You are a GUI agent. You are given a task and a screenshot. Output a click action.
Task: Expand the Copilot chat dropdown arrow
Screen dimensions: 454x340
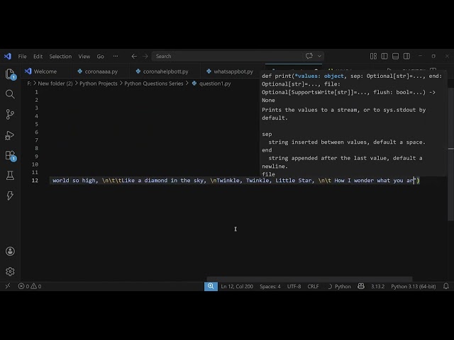click(x=319, y=56)
